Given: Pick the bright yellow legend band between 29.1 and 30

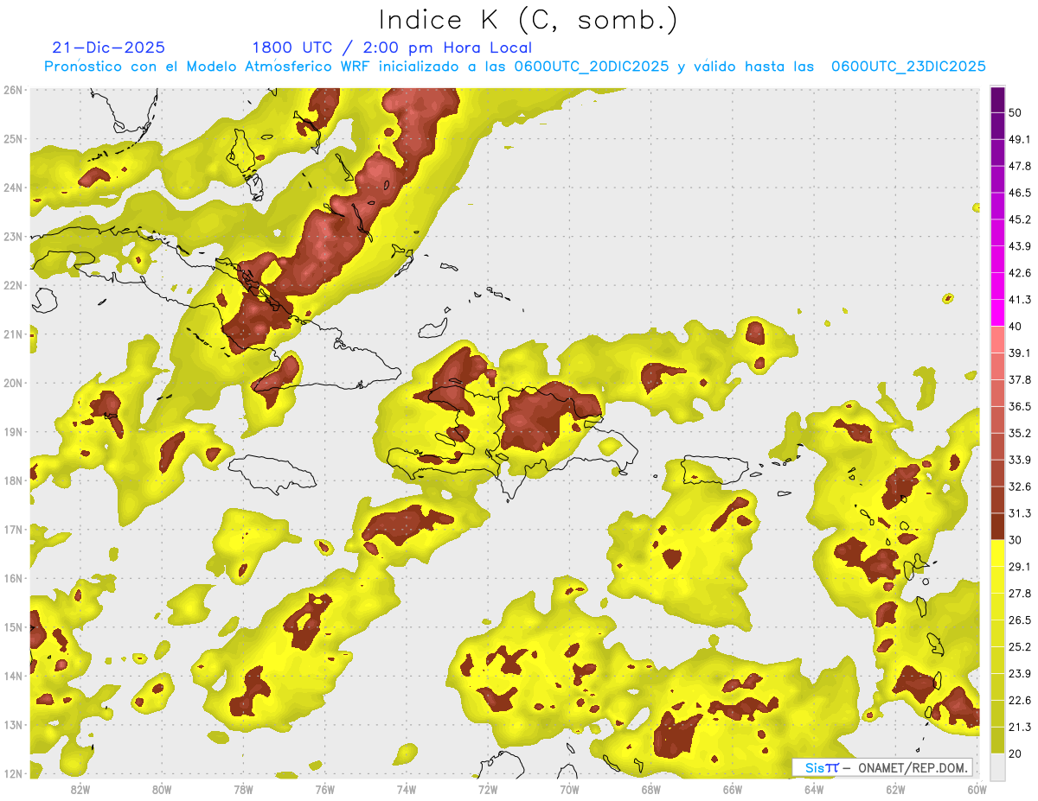Looking at the screenshot, I should click(x=997, y=553).
